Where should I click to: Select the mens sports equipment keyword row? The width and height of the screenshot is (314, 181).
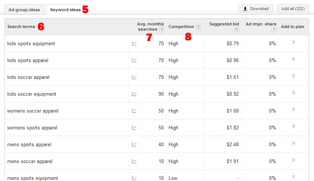(x=157, y=177)
